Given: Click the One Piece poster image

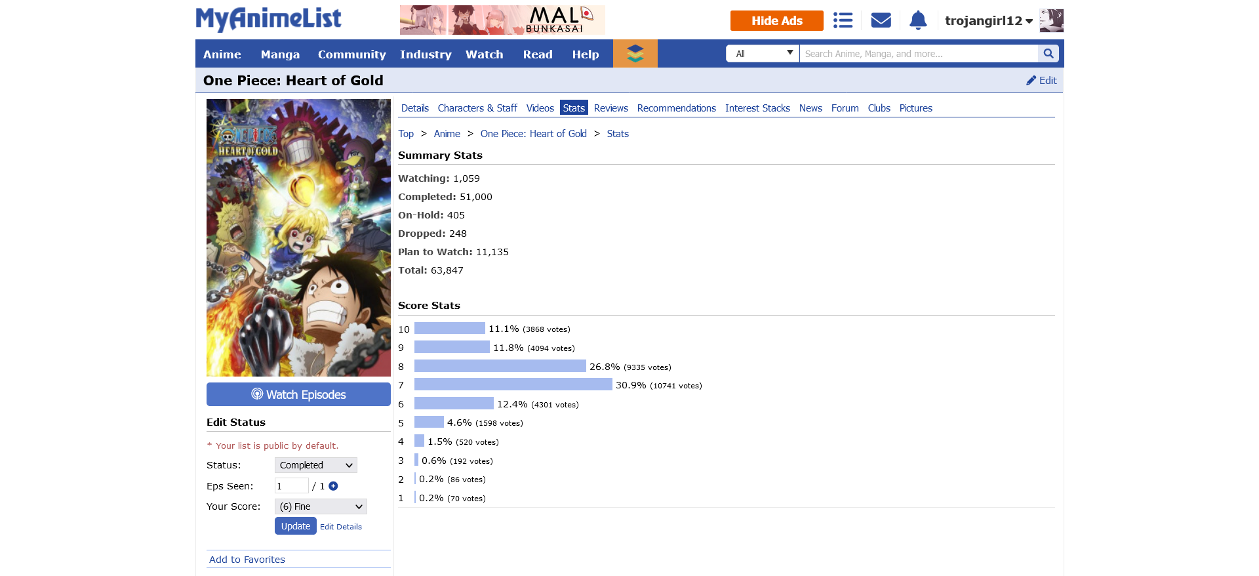Looking at the screenshot, I should 298,237.
